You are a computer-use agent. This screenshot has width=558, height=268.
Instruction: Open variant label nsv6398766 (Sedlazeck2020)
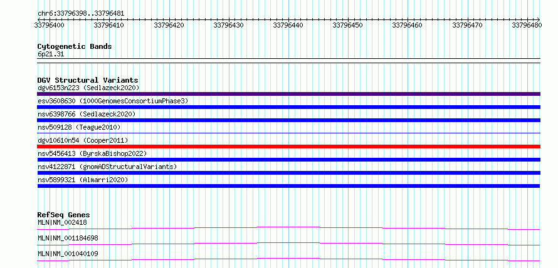click(x=87, y=114)
